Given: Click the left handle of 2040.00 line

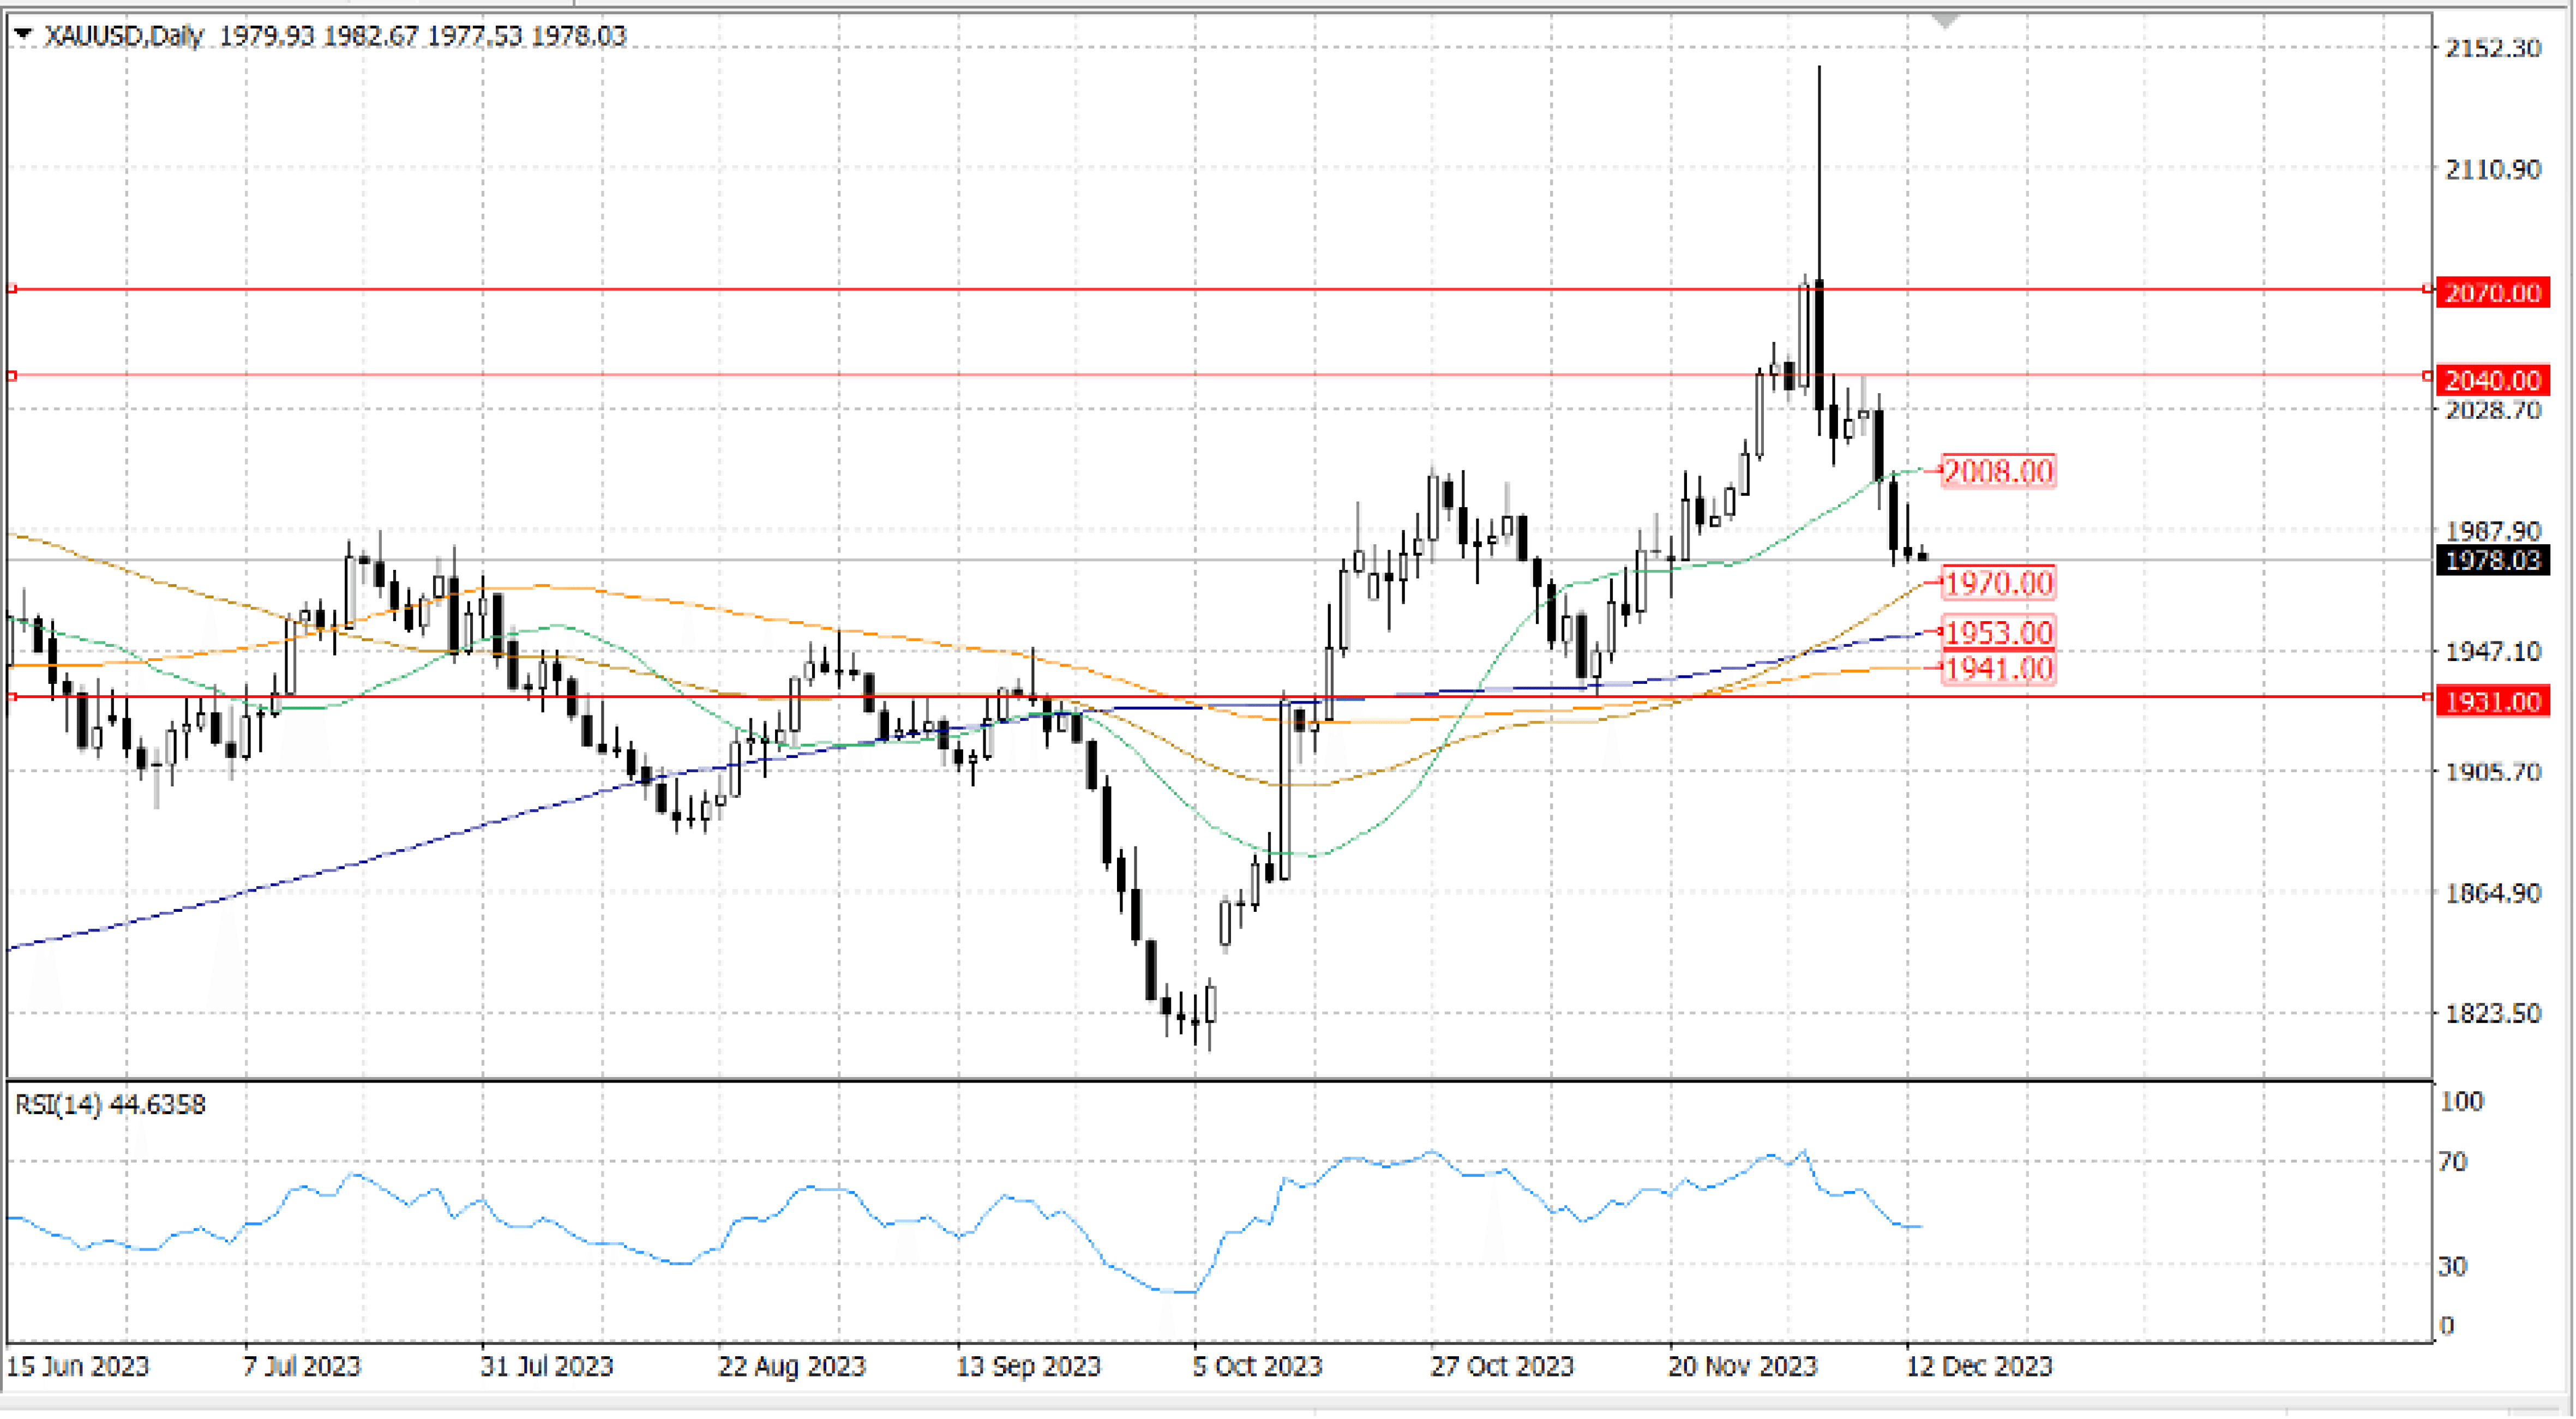Looking at the screenshot, I should pos(12,376).
